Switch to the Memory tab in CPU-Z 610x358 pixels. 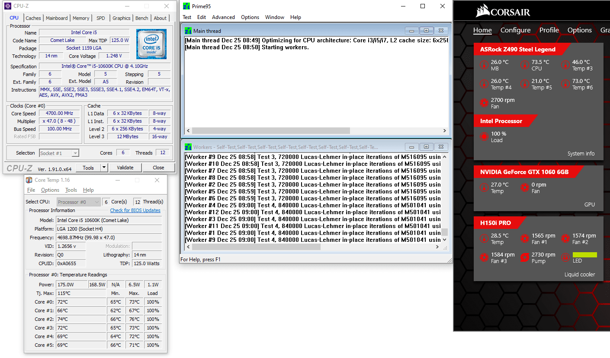[x=81, y=18]
